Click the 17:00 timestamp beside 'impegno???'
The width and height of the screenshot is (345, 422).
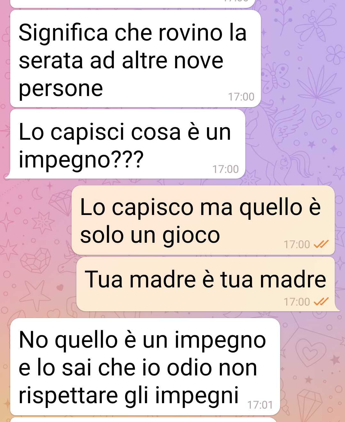(x=226, y=169)
